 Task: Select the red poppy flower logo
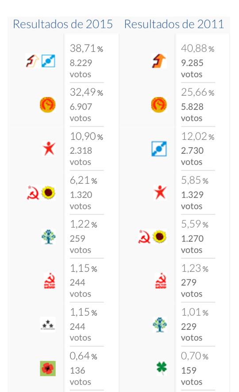click(x=48, y=368)
